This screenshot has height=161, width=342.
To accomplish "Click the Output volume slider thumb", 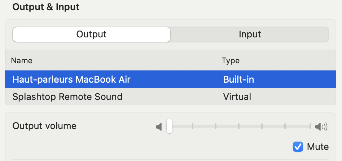I will (x=170, y=126).
